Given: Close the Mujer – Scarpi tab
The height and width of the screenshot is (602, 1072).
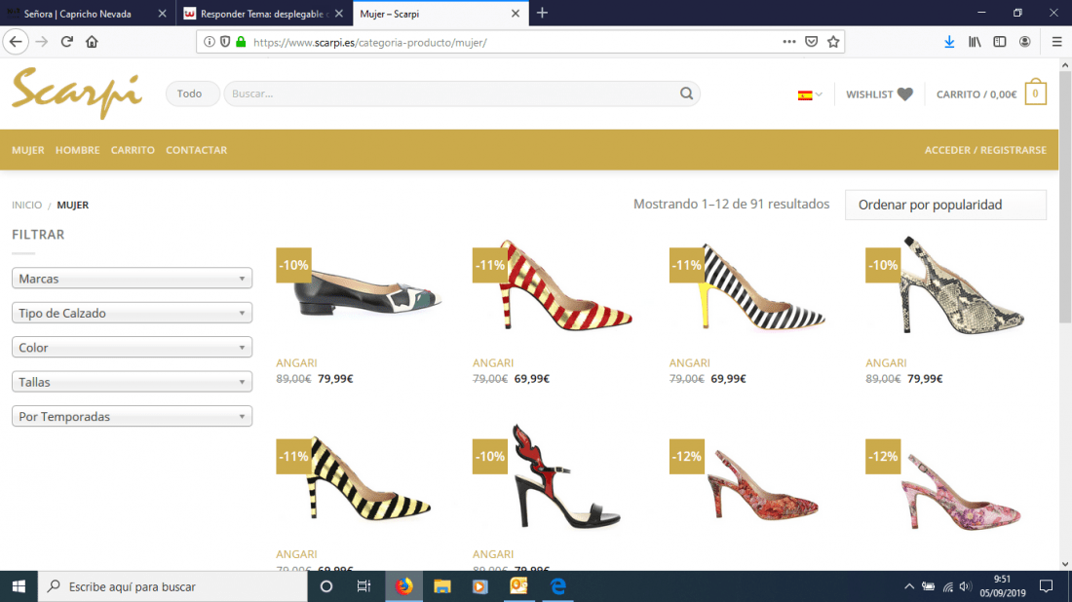Looking at the screenshot, I should tap(515, 14).
